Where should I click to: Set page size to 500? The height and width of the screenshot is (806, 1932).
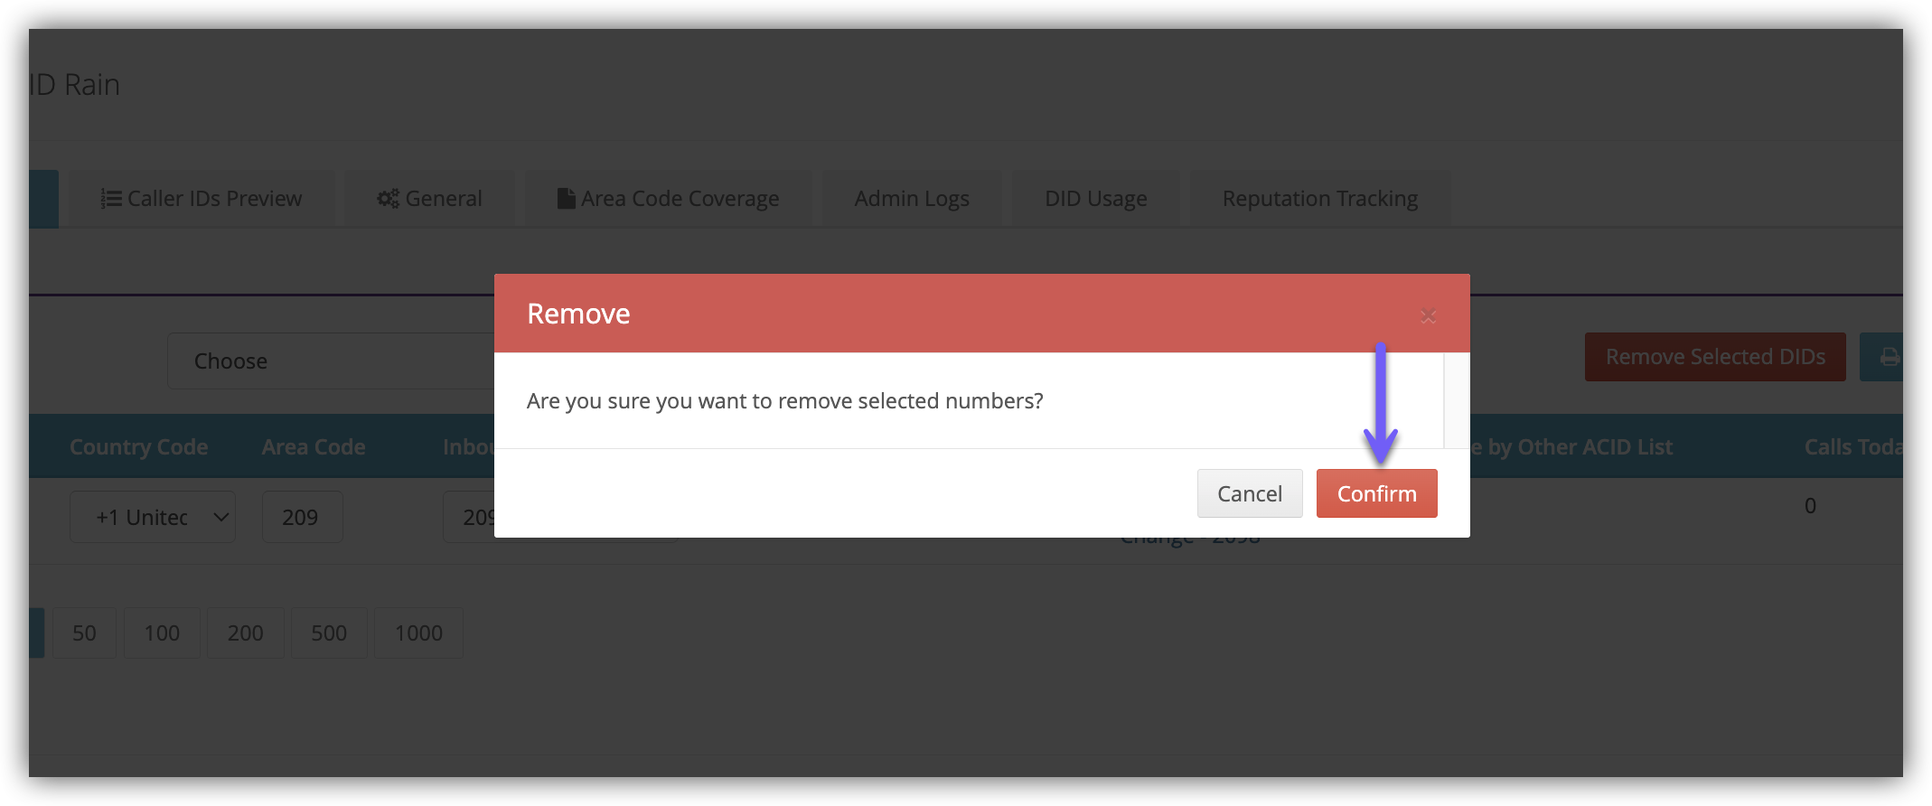tap(329, 633)
